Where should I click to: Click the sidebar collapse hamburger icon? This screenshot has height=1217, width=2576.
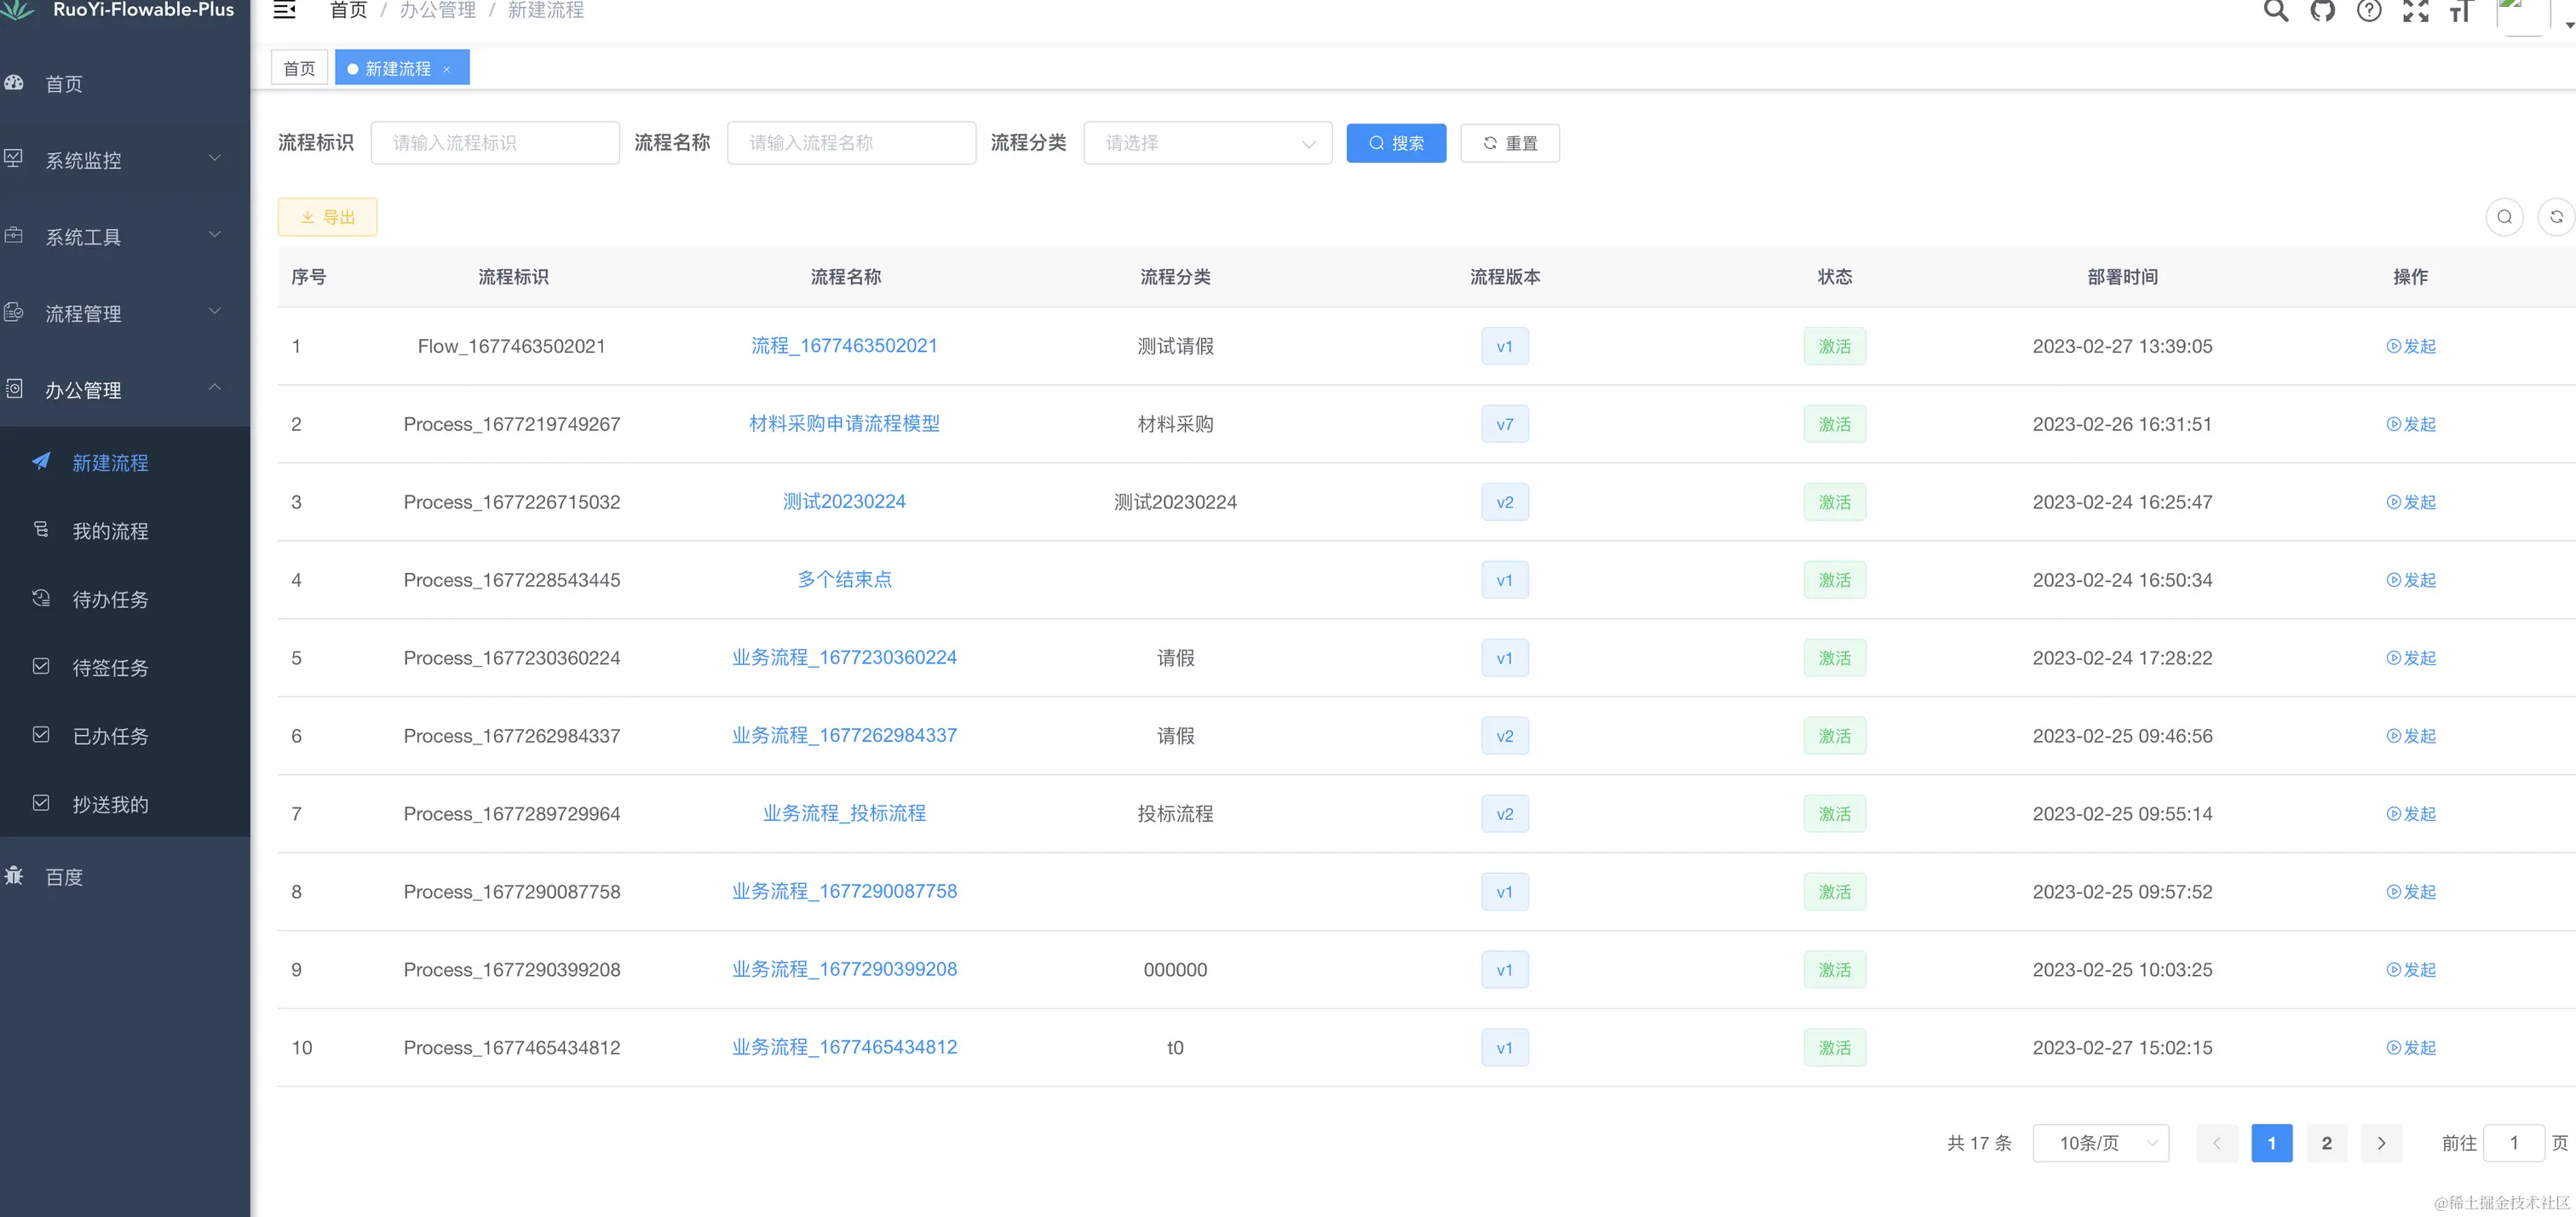(x=284, y=10)
